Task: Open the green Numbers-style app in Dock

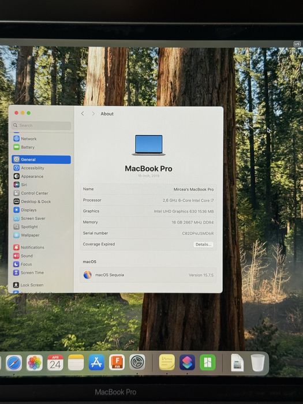Action: [208, 362]
